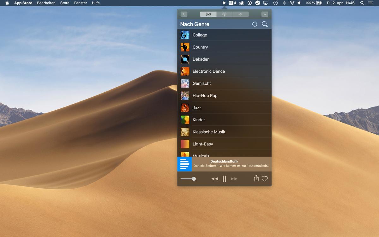
Task: Open Creative Cloud menu bar icon
Action: (242, 3)
